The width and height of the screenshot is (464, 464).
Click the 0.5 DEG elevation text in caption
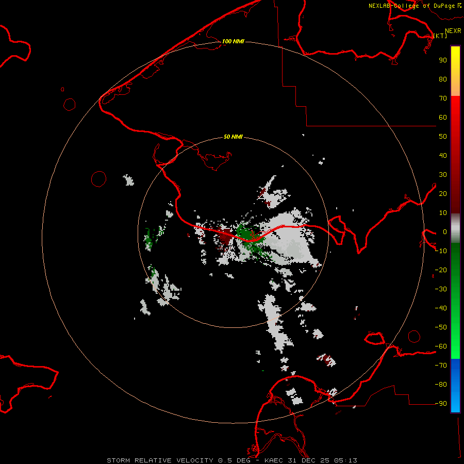235,460
